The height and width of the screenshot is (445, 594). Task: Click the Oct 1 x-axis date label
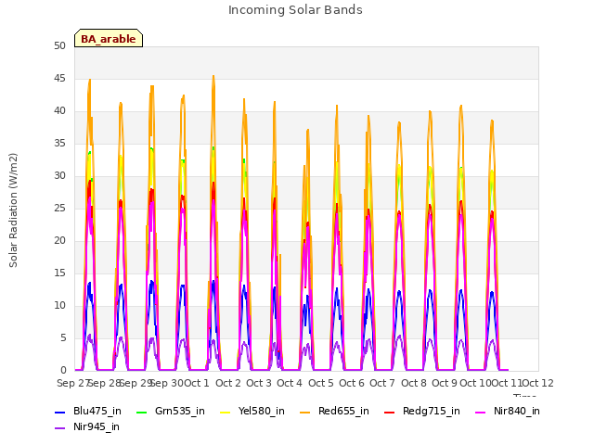197,383
